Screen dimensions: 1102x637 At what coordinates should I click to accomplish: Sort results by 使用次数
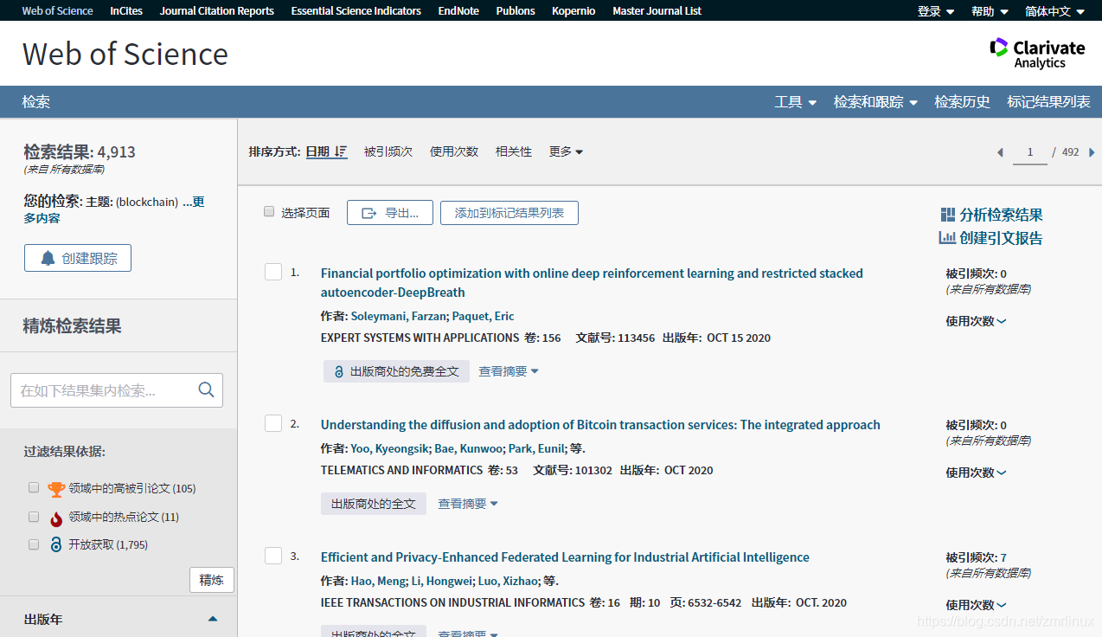[x=454, y=151]
